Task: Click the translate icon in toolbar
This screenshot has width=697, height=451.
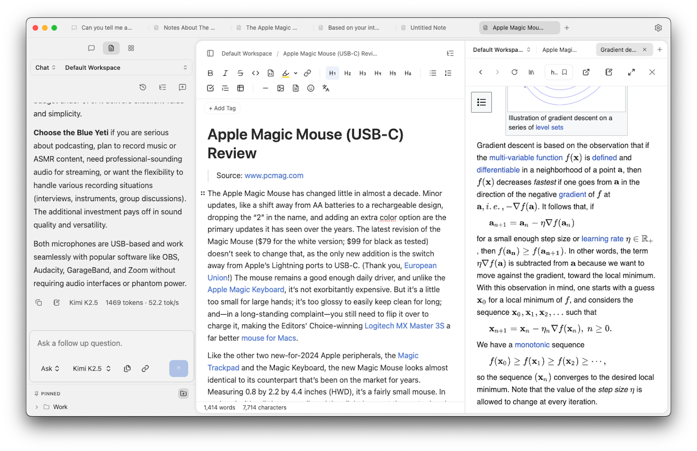Action: tap(326, 88)
